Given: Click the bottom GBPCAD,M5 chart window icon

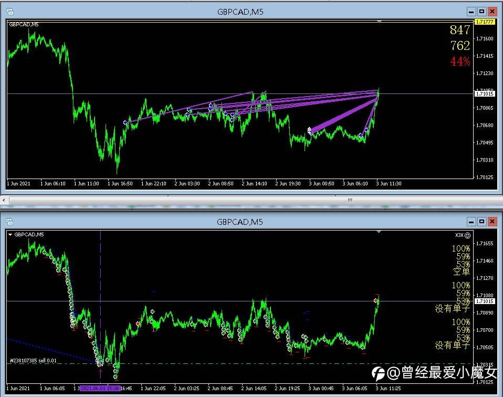Looking at the screenshot, I should pos(9,222).
